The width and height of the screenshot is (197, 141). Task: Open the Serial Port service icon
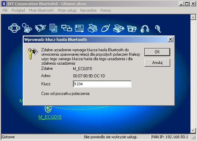click(40, 28)
